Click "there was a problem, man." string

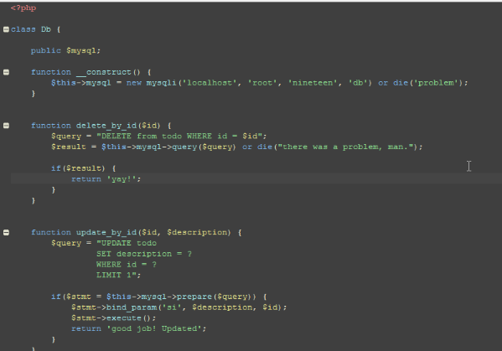[345, 147]
